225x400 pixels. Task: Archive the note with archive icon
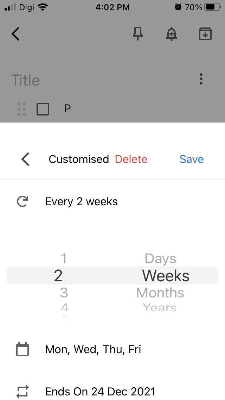tap(205, 34)
